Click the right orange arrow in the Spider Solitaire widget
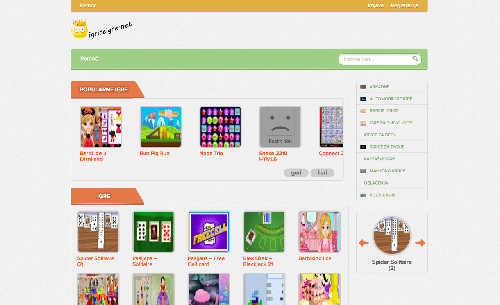Viewport: 500px width, 305px height. click(420, 243)
